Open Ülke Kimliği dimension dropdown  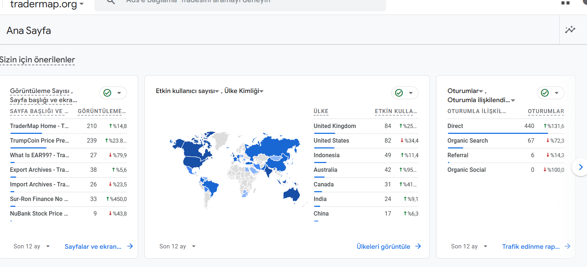pos(244,91)
